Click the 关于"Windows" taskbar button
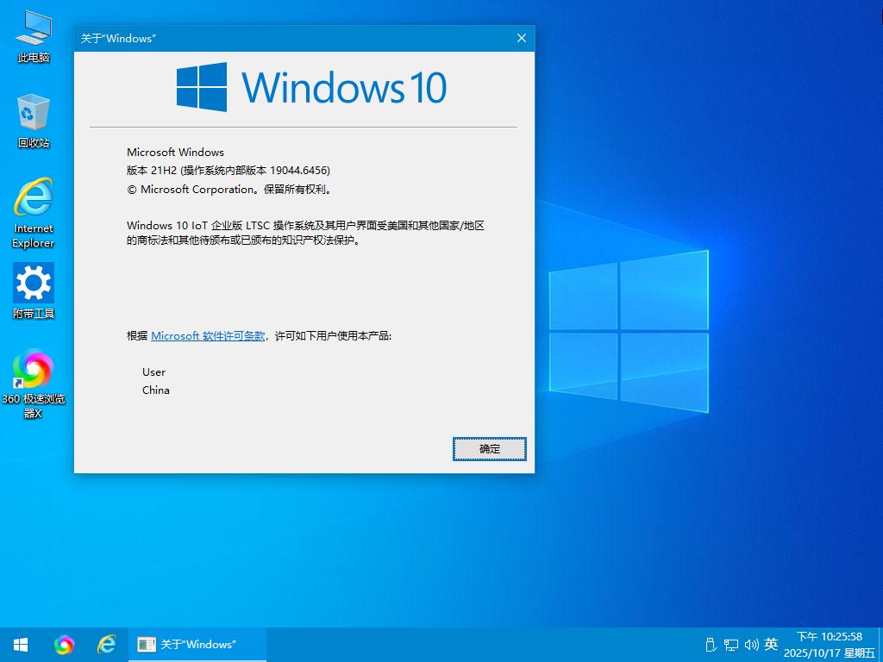The height and width of the screenshot is (662, 883). 197,645
